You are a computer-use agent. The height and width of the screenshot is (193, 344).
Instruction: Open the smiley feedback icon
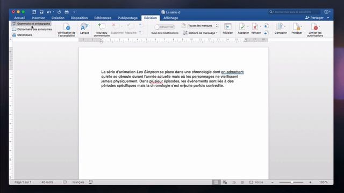click(326, 12)
